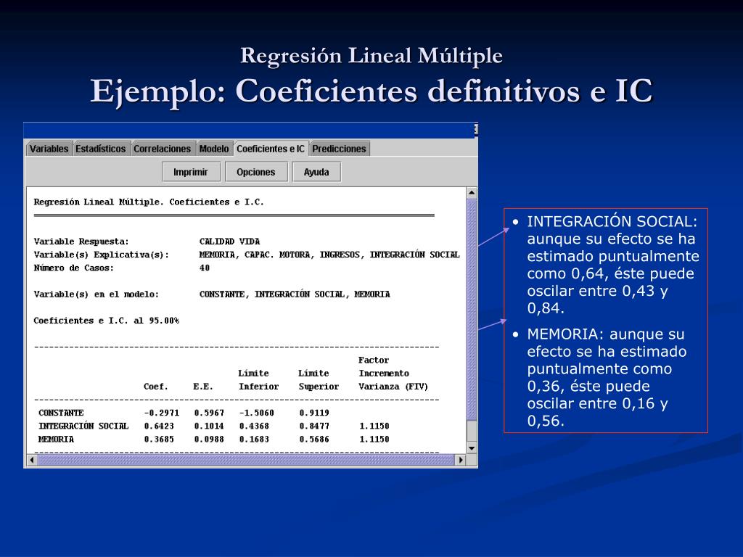Click the vertical scrollbar up arrow
Viewport: 743px width, 557px height.
click(472, 193)
